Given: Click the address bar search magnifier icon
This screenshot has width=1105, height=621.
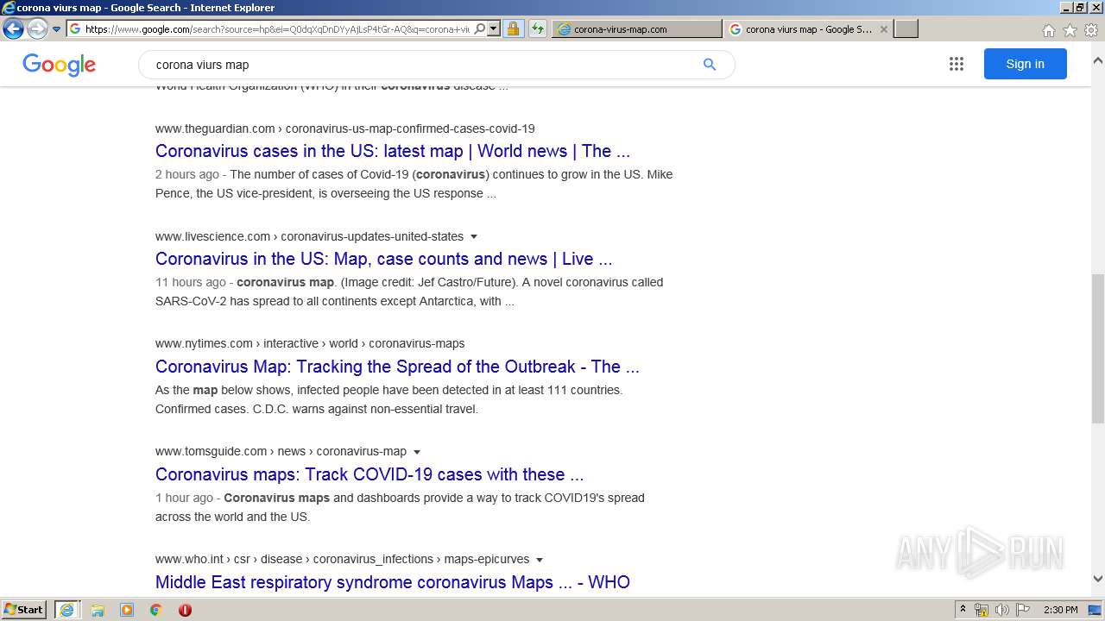Looking at the screenshot, I should tap(480, 28).
